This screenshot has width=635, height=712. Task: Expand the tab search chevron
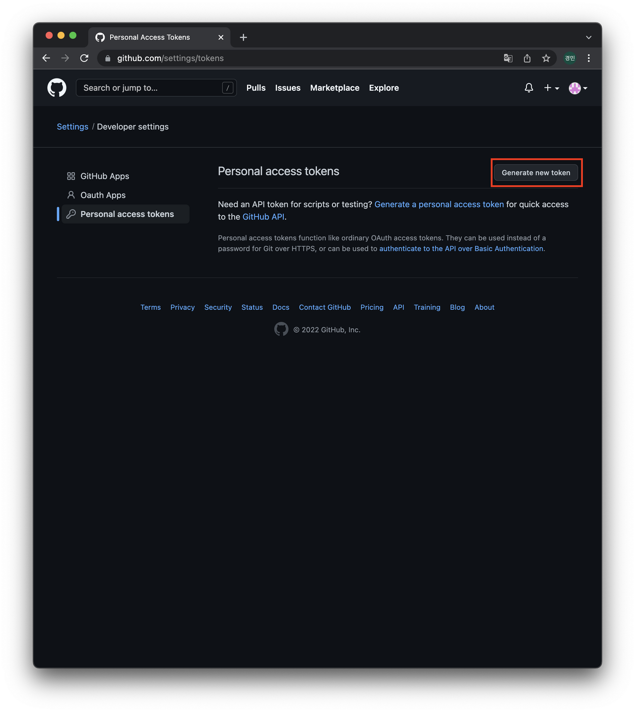589,37
